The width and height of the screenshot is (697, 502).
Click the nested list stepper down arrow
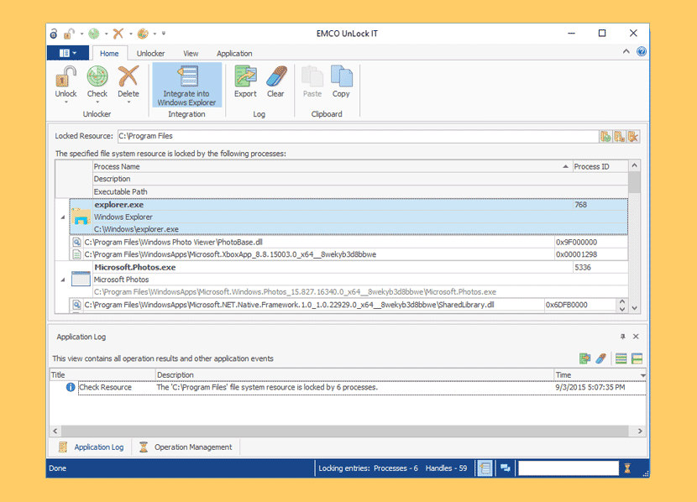coord(622,309)
